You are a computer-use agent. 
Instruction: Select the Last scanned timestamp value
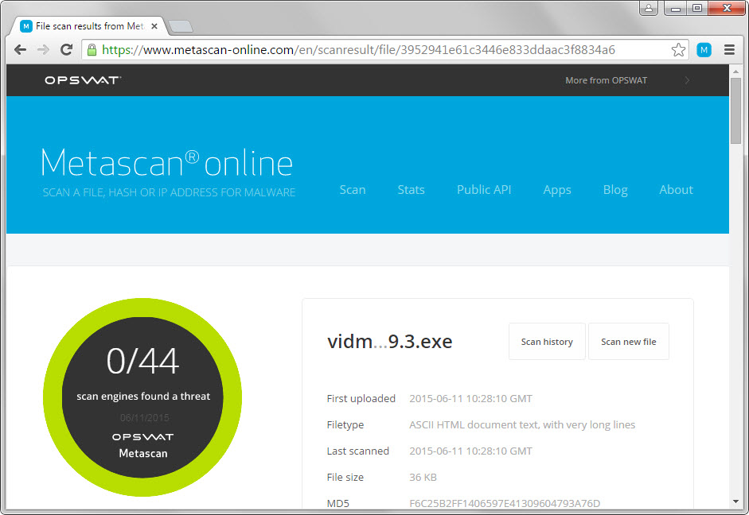tap(470, 451)
